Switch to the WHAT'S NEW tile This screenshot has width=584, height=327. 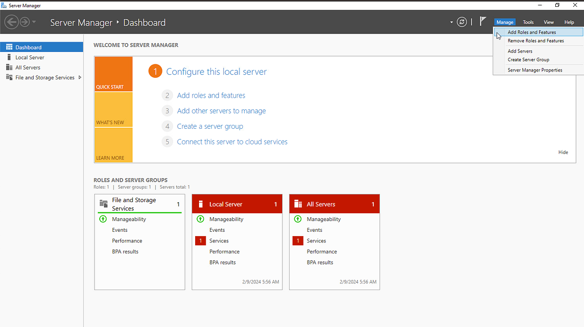click(113, 109)
